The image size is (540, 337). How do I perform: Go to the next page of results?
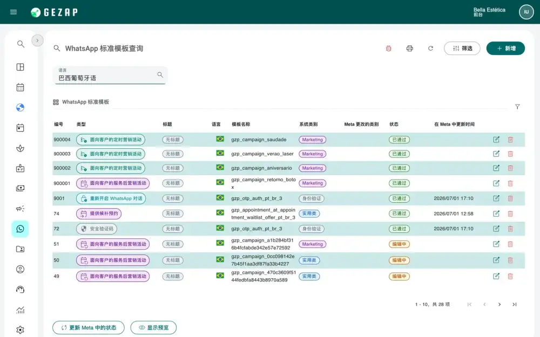500,304
